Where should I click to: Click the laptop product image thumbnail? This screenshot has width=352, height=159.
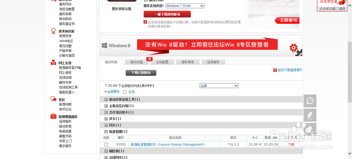(122, 2)
